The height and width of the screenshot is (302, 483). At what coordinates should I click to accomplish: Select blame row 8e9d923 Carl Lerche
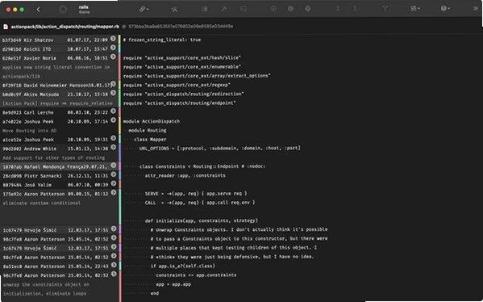(x=59, y=112)
